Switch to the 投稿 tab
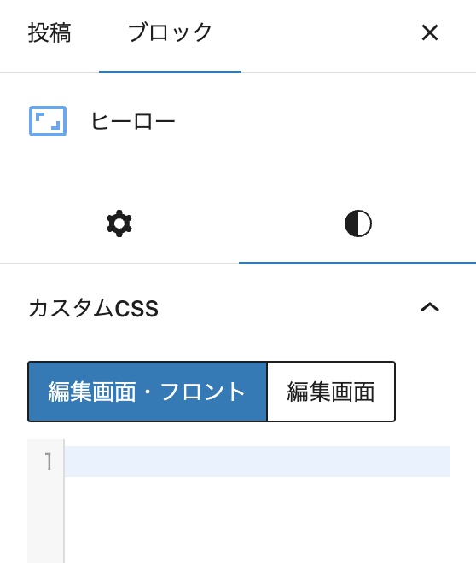Viewport: 476px width, 563px height. click(x=49, y=32)
